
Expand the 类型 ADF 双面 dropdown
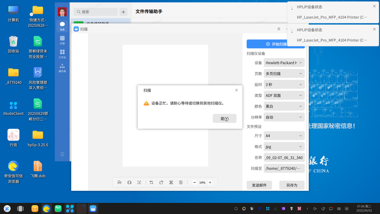click(284, 96)
